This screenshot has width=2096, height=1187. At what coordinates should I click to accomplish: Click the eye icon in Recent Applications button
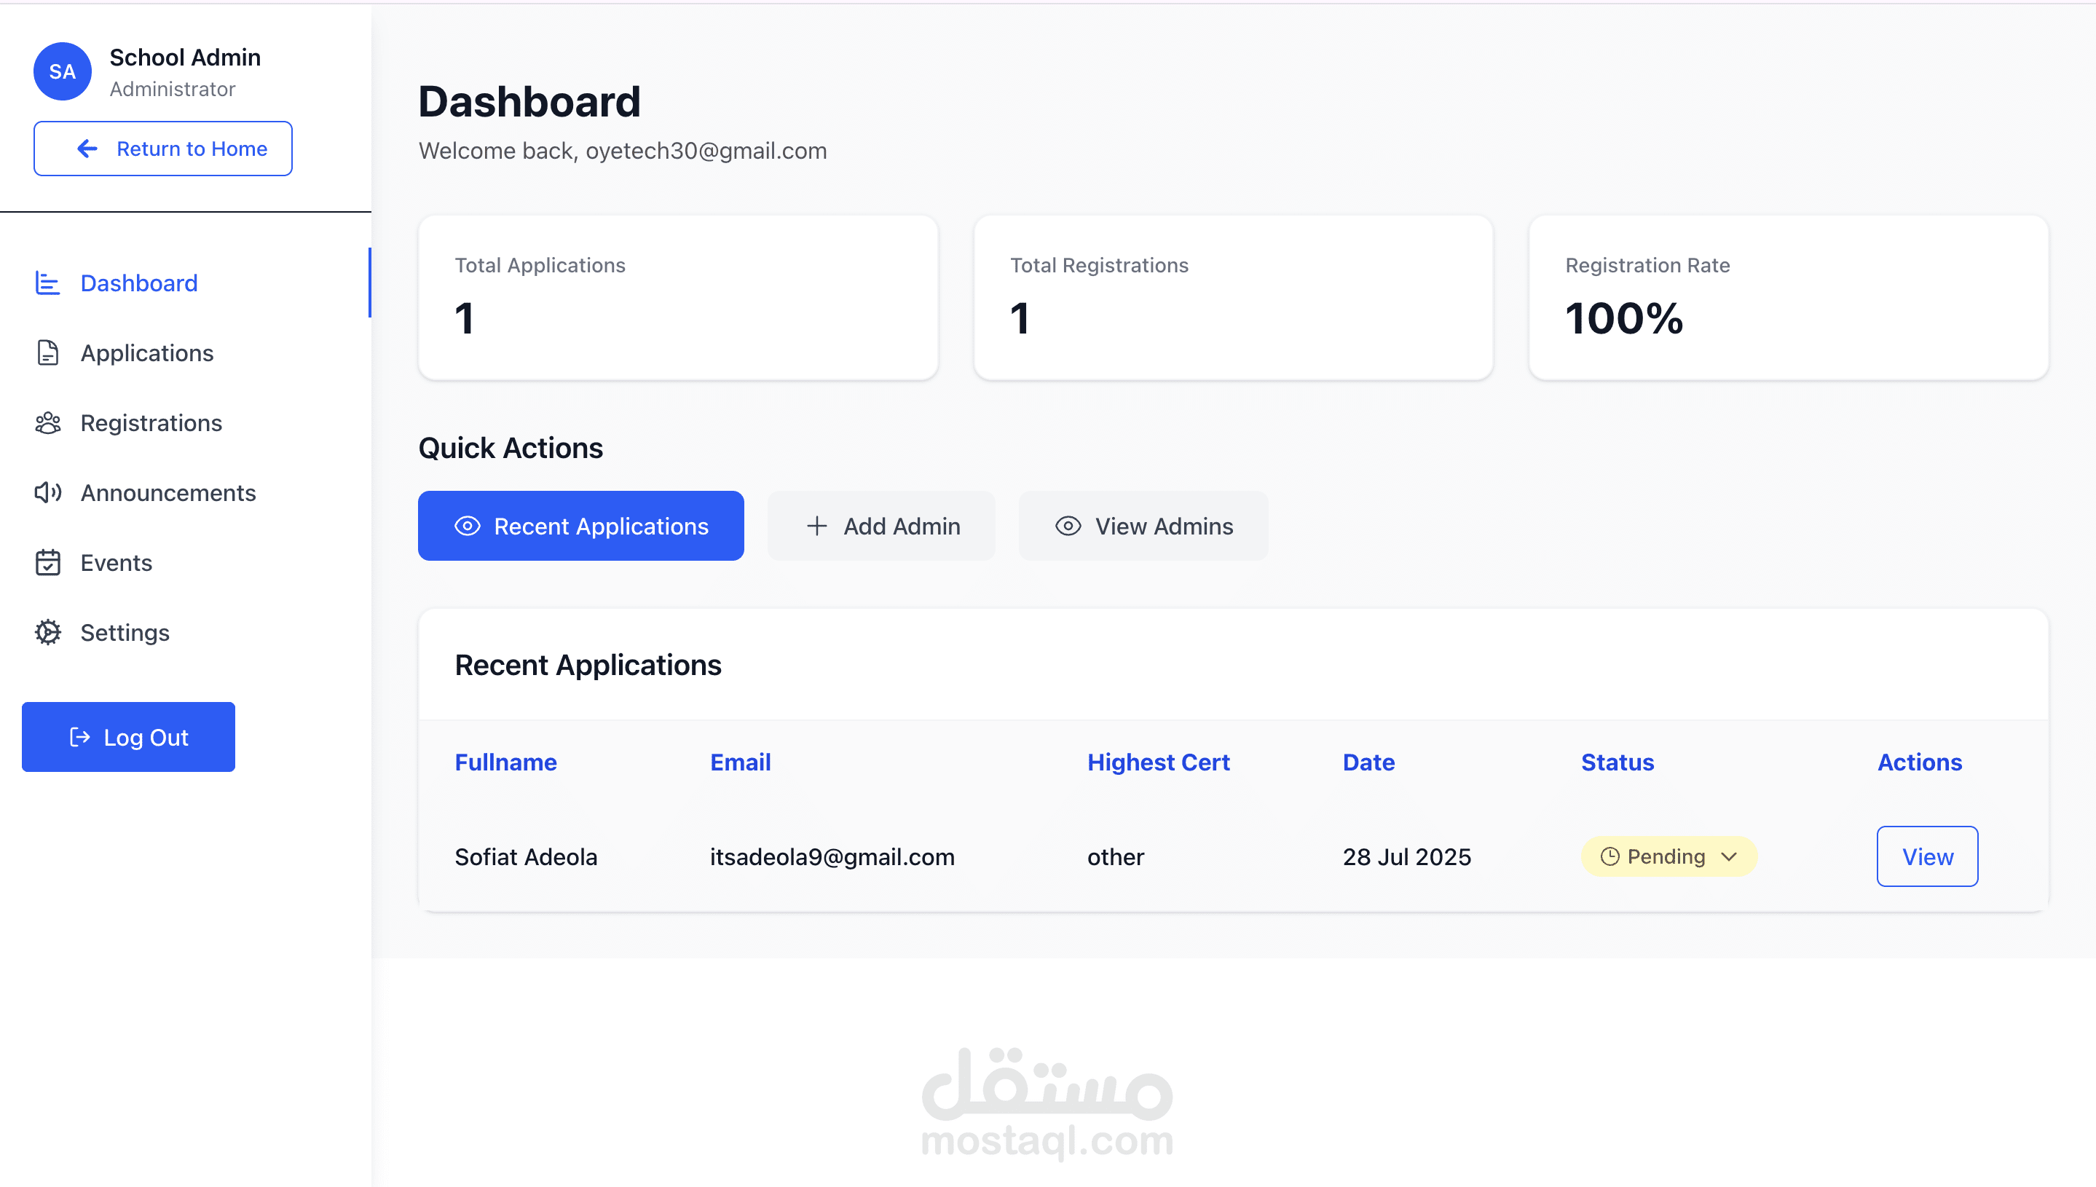[x=467, y=526]
